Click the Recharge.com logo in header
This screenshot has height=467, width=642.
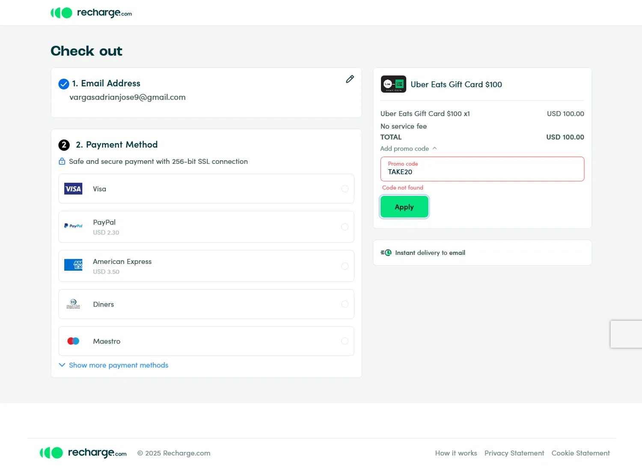tap(91, 13)
